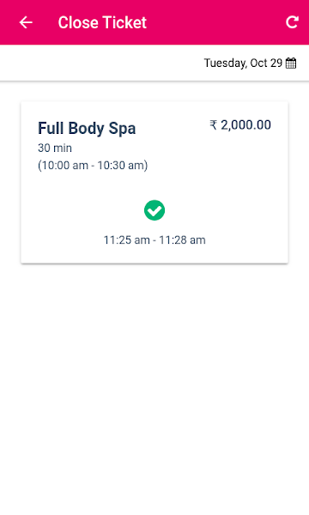Select the Tuesday, Oct 29 date text
This screenshot has height=515, width=309.
click(243, 63)
